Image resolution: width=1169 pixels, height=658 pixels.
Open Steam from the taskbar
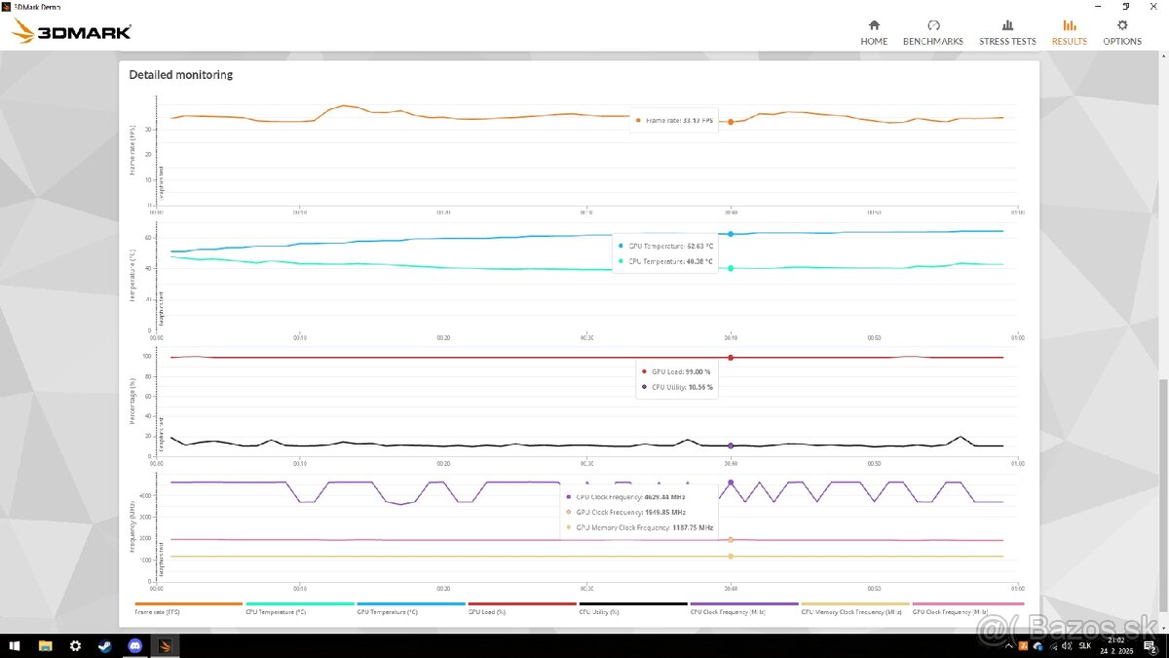tap(104, 645)
